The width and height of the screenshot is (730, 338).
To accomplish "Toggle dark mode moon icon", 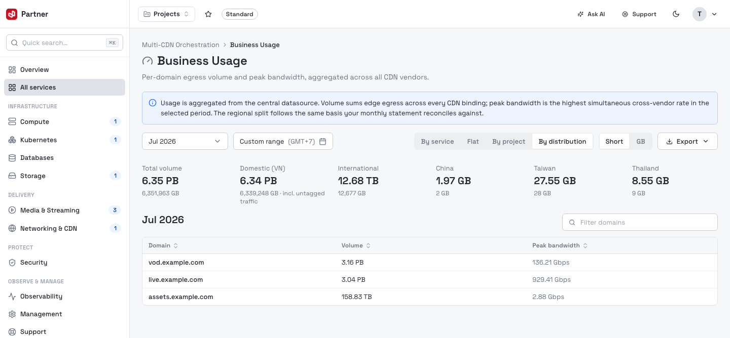I will 676,14.
